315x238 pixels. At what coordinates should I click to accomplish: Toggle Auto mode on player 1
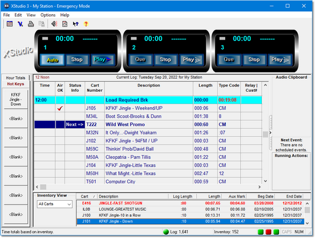[x=52, y=60]
